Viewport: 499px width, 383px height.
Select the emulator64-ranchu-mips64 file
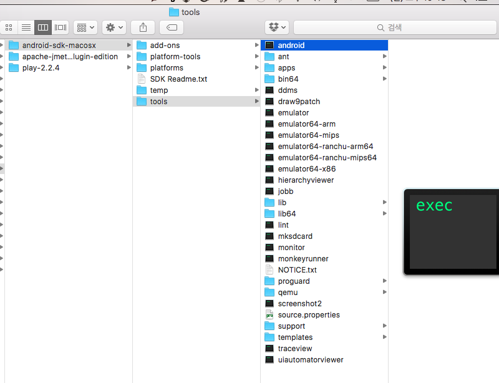point(324,158)
